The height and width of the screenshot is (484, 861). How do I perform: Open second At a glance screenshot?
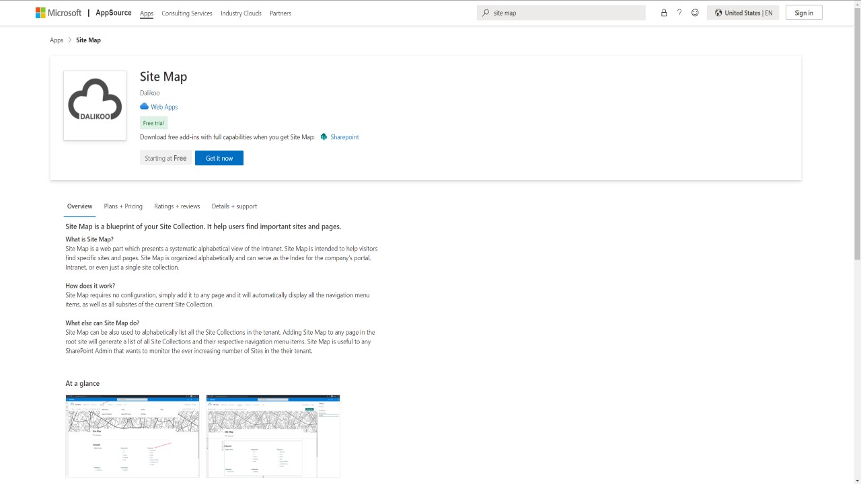point(273,436)
